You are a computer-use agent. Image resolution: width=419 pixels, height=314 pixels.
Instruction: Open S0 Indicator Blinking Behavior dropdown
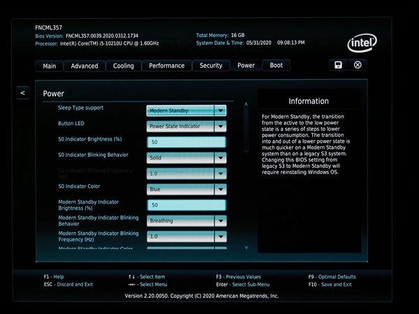[186, 158]
